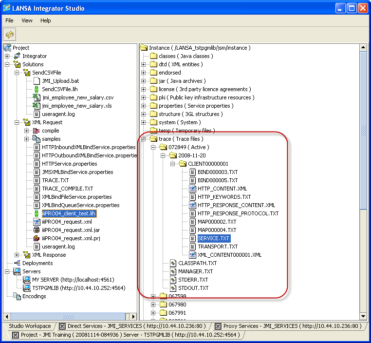Click the iiiPRO04_request.xml.prj project icon

tap(37, 238)
